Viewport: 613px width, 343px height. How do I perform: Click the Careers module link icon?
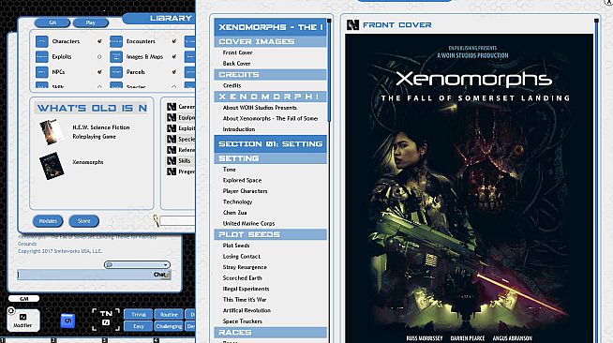(x=172, y=107)
